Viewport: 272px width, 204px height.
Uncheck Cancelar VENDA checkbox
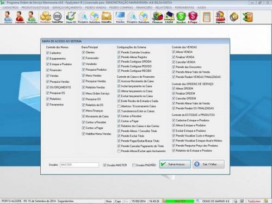174,62
